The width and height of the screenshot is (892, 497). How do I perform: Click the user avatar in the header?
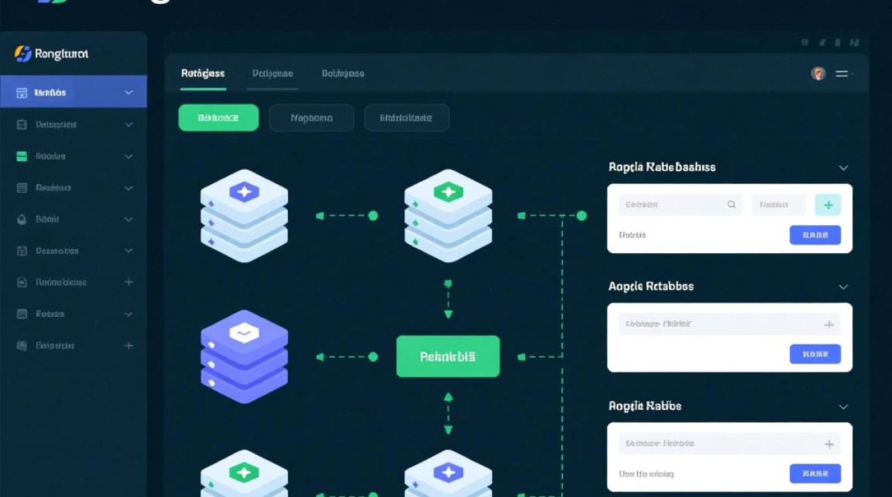click(818, 74)
